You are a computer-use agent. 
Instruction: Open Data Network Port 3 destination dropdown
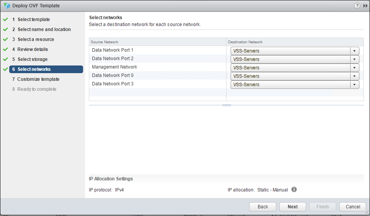pyautogui.click(x=354, y=85)
